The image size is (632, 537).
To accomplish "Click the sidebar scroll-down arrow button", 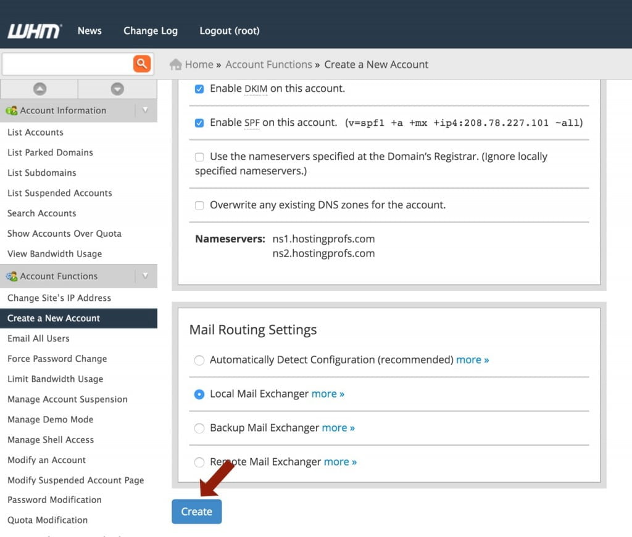I will coord(117,89).
